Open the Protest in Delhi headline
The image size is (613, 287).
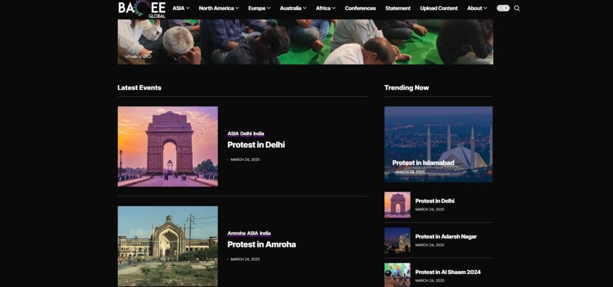(256, 145)
